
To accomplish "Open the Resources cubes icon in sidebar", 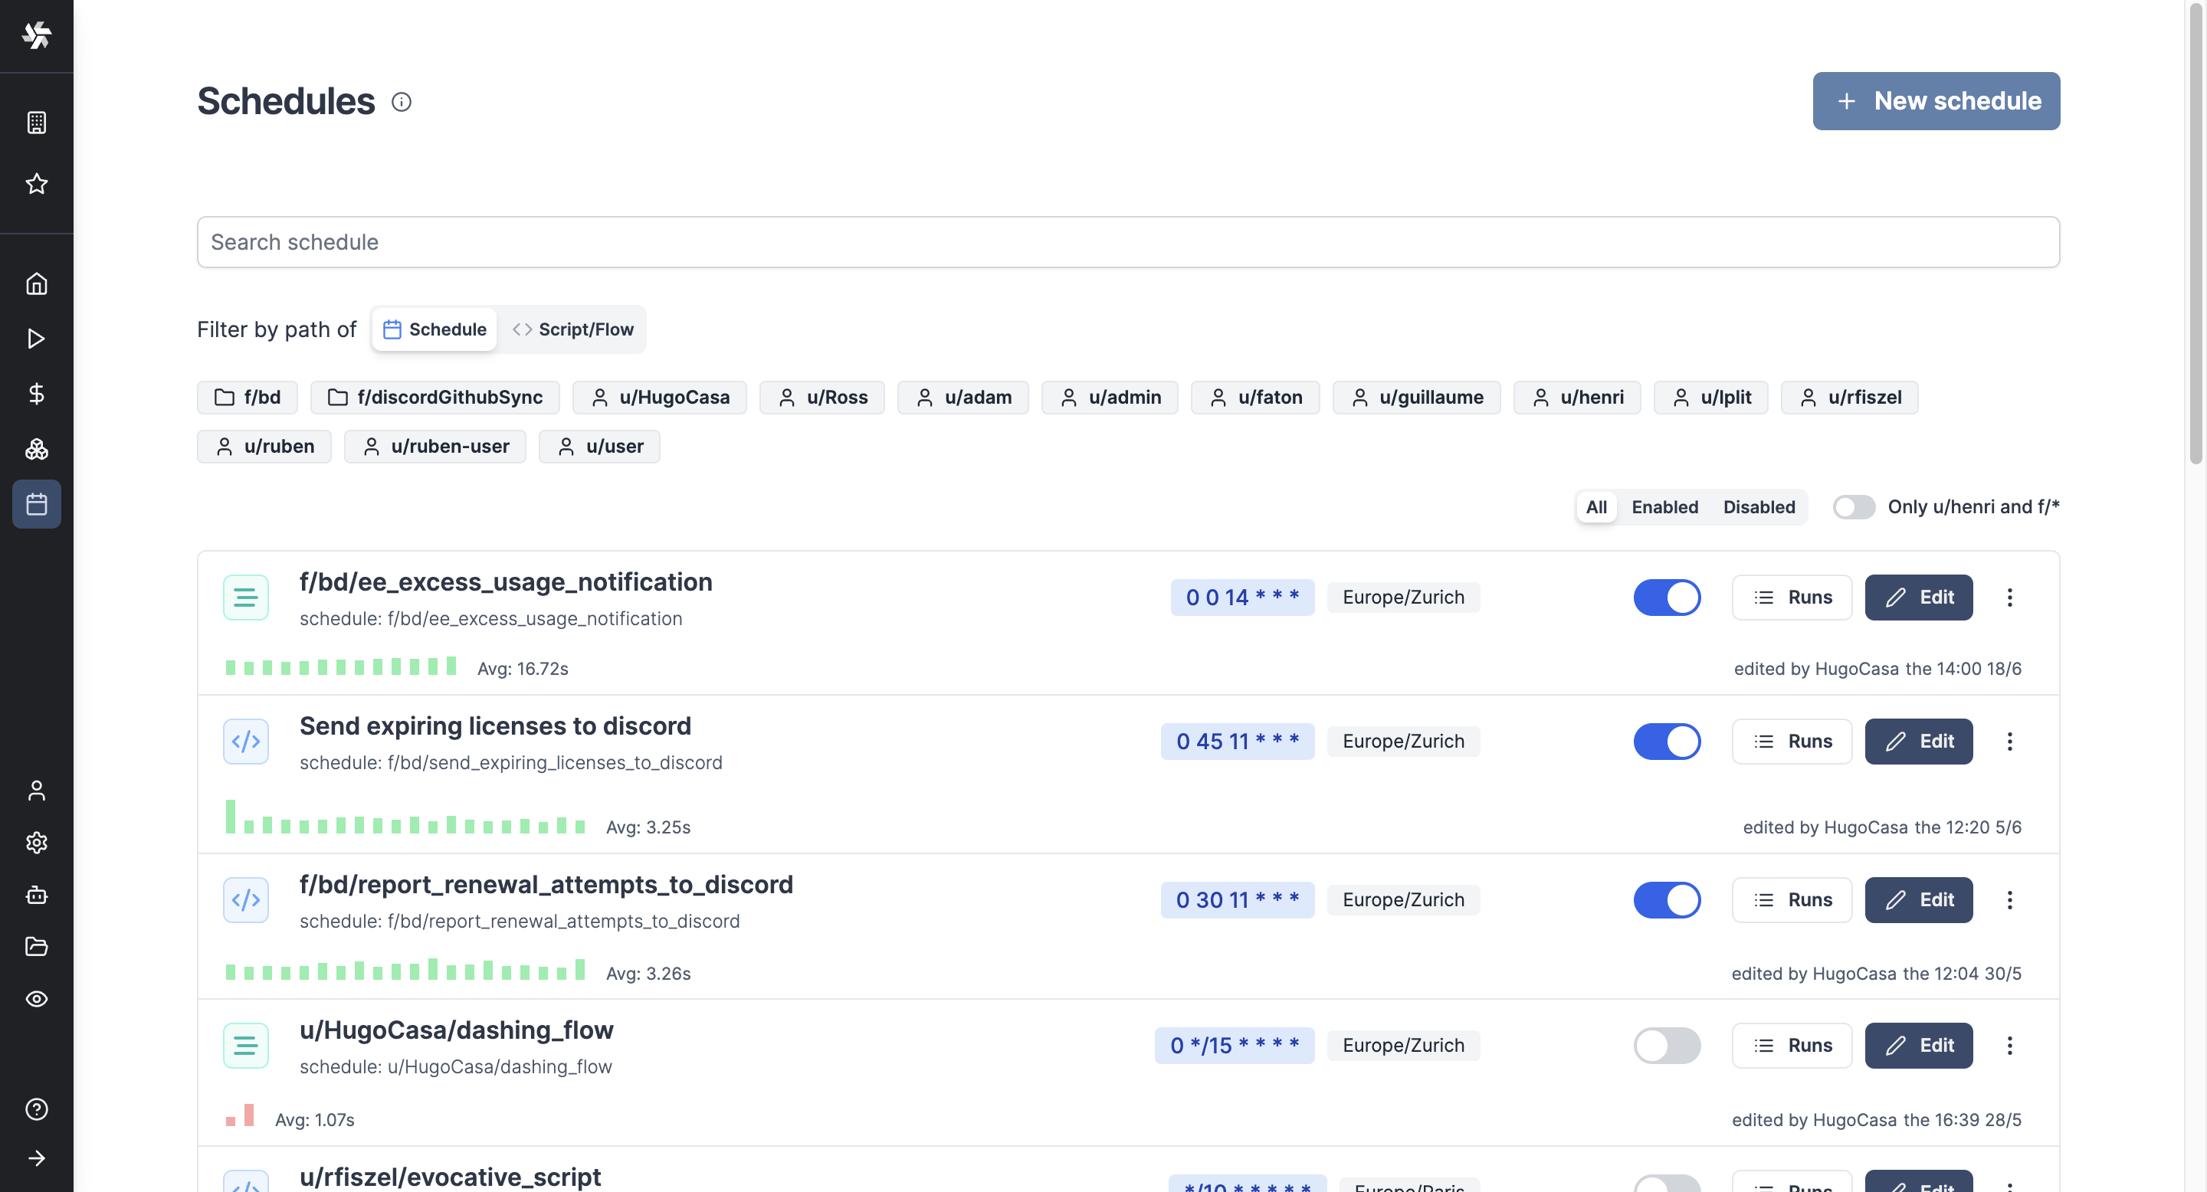I will (x=36, y=449).
